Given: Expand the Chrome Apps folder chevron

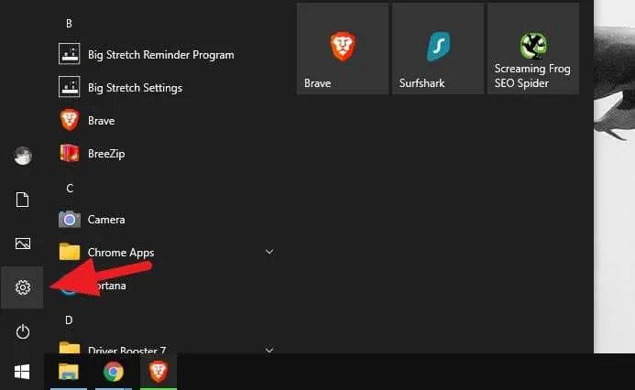Looking at the screenshot, I should (x=269, y=252).
